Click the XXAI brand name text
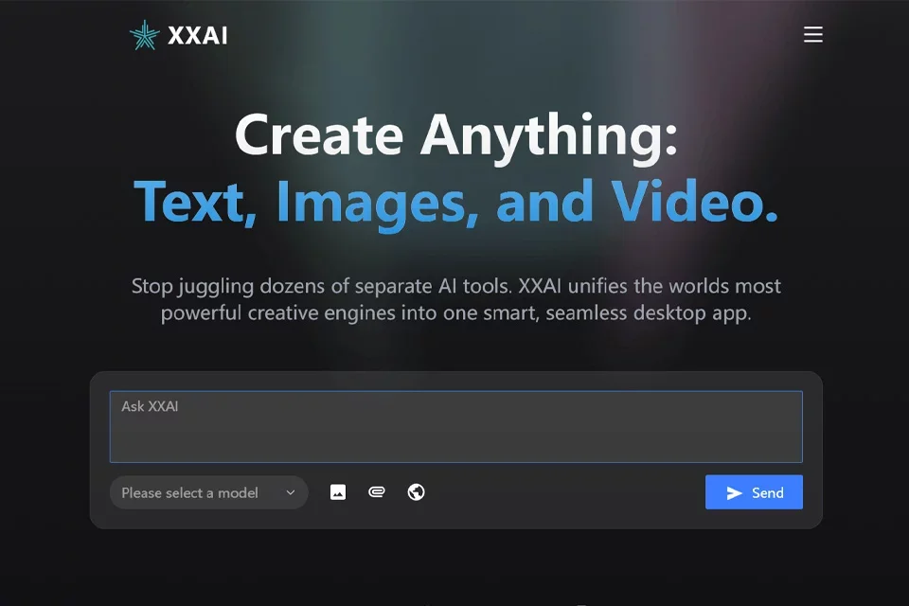Image resolution: width=909 pixels, height=606 pixels. tap(198, 36)
